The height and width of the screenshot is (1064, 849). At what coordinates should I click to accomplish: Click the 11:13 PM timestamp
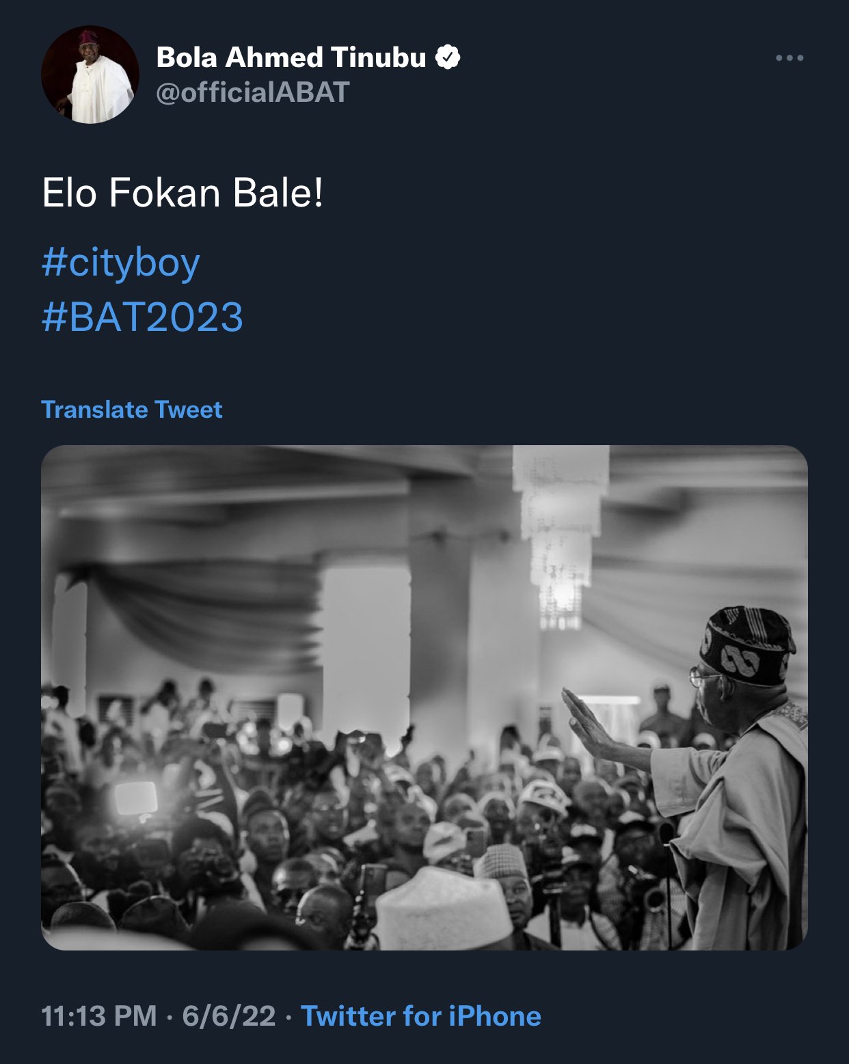point(99,1016)
